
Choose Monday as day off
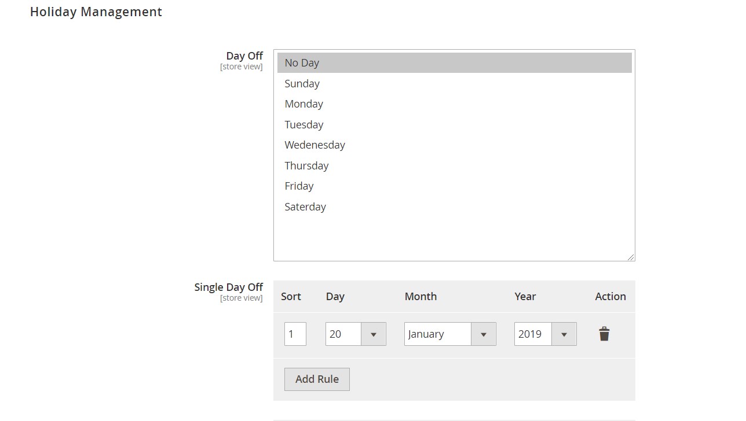click(x=454, y=104)
